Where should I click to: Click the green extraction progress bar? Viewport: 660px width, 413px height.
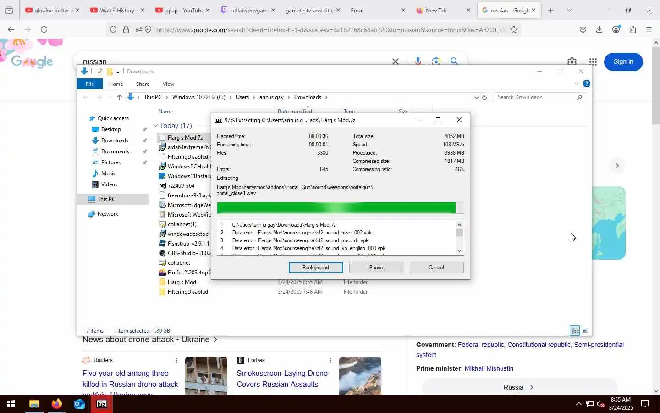[x=340, y=208]
